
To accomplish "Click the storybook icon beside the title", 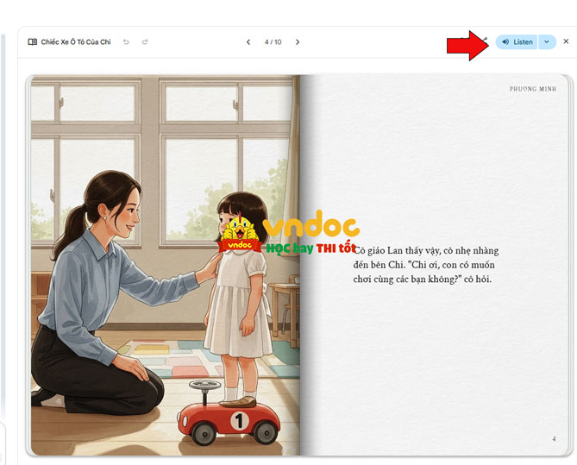I will point(32,41).
